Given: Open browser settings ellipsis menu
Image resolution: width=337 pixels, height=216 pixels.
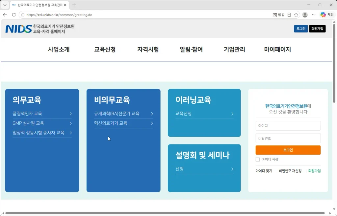Looking at the screenshot, I should [314, 15].
